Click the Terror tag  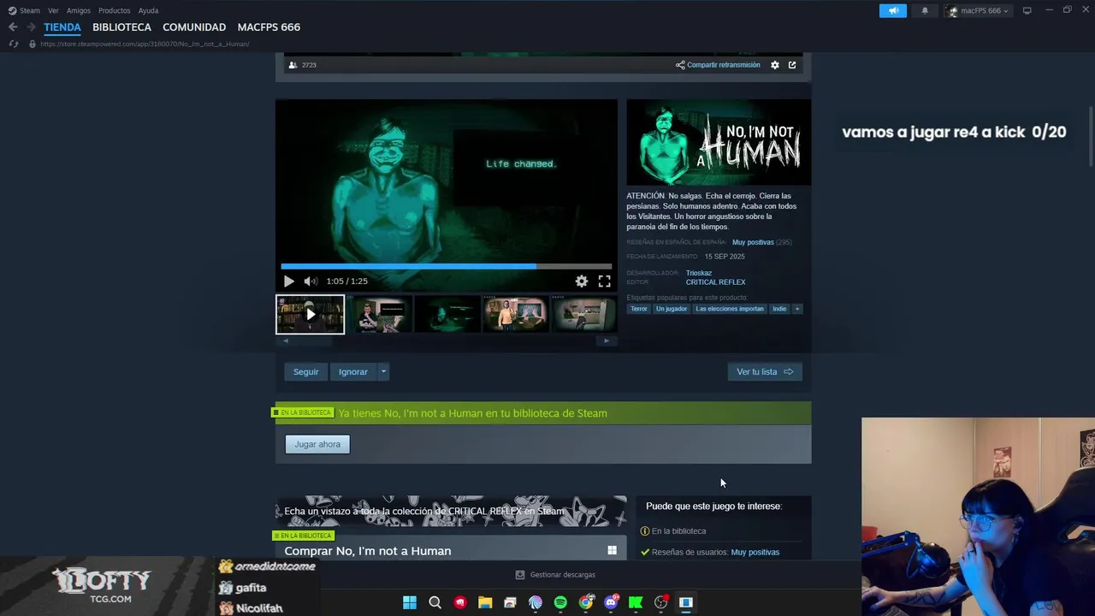pos(639,309)
